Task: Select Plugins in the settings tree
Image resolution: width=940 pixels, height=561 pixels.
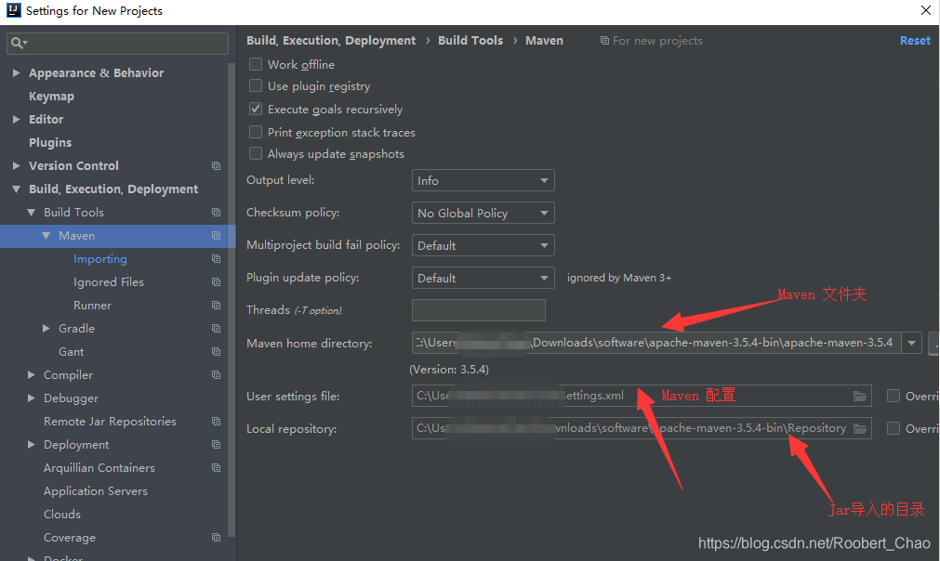Action: point(50,142)
